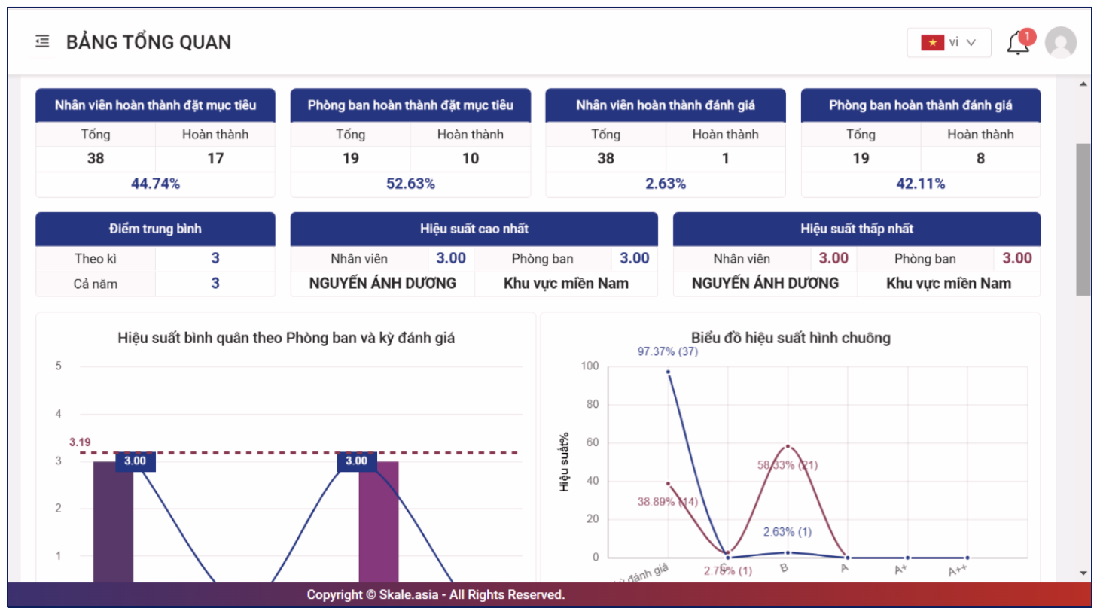
Task: Click the vertical scrollbar thumb
Action: 1083,220
